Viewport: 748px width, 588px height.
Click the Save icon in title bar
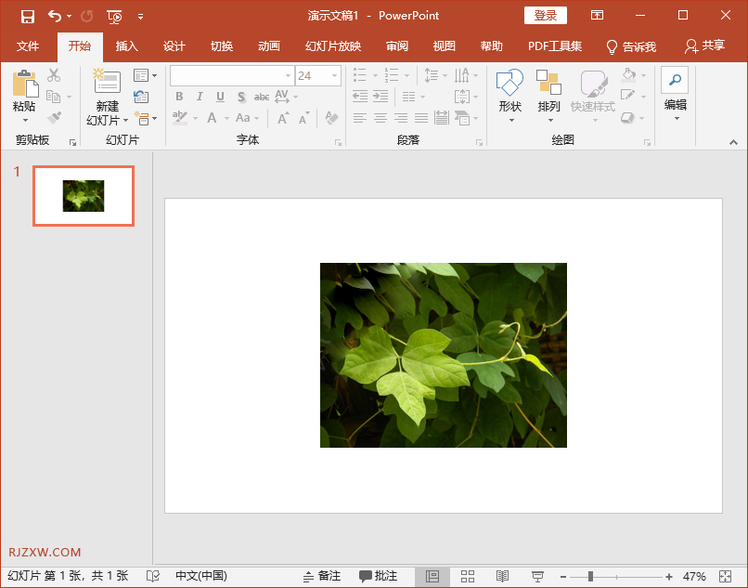[27, 16]
